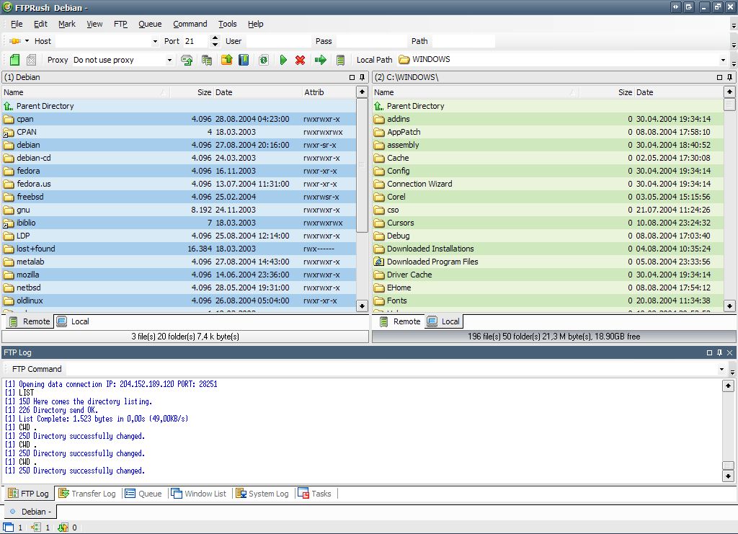The image size is (738, 534).
Task: Click the upload icon in the toolbar
Action: point(225,59)
